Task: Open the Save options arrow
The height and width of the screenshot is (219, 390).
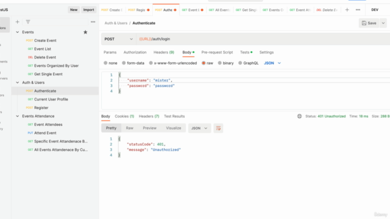Action: click(383, 23)
